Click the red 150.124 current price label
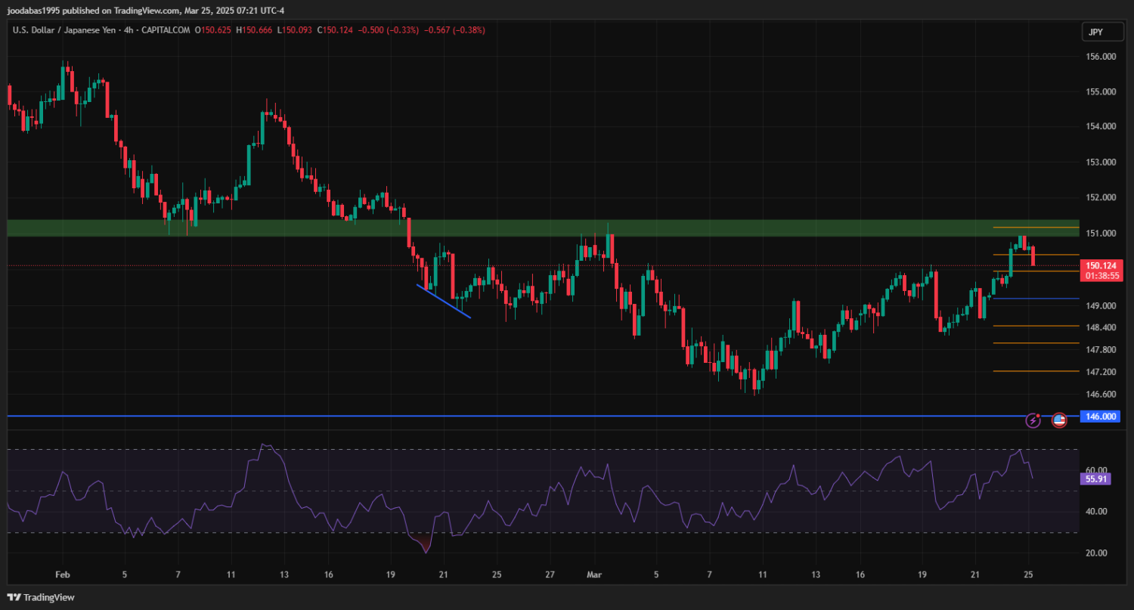 pos(1101,266)
